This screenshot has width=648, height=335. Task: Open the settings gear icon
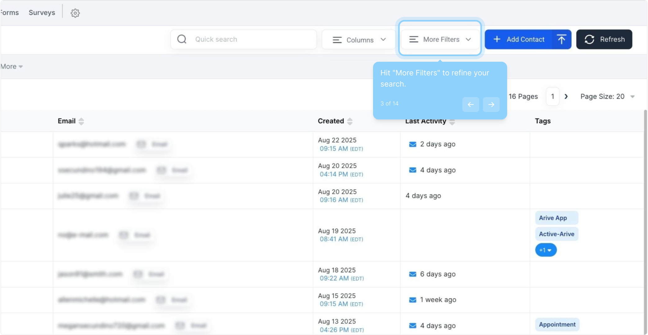pos(75,13)
